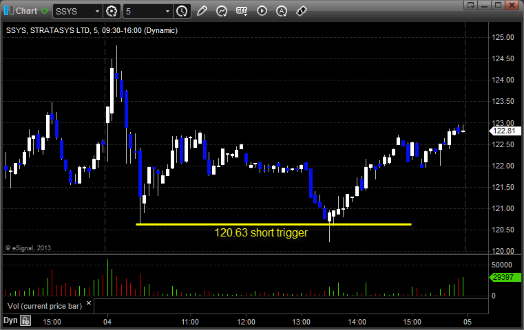Click the Dyn time scale label
524x330 pixels.
[10, 320]
